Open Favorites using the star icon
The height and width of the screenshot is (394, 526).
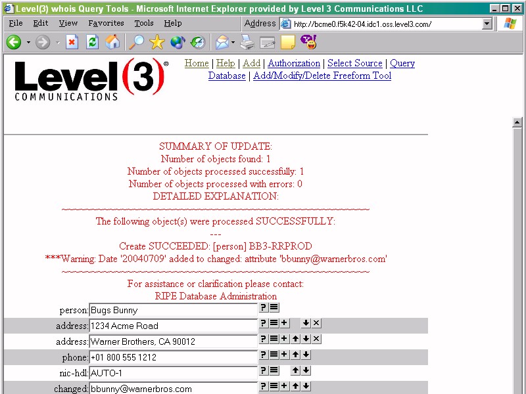click(156, 43)
